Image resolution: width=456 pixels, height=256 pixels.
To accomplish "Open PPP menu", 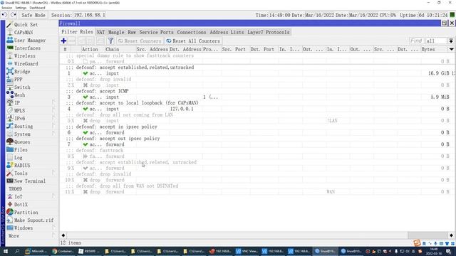I will [x=18, y=80].
